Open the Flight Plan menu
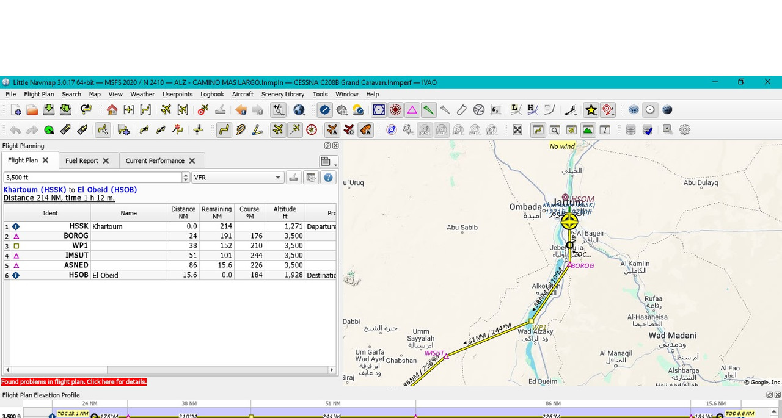This screenshot has height=418, width=782. pyautogui.click(x=39, y=95)
